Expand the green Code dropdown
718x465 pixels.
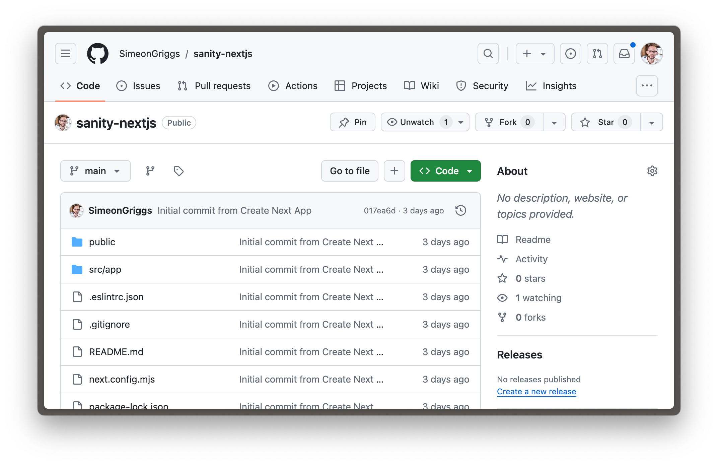tap(446, 171)
